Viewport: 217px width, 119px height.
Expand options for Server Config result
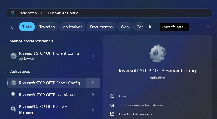93,83
